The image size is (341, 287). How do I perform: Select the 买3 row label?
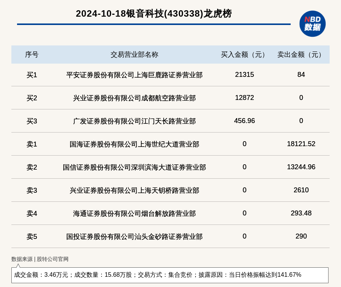click(32, 121)
